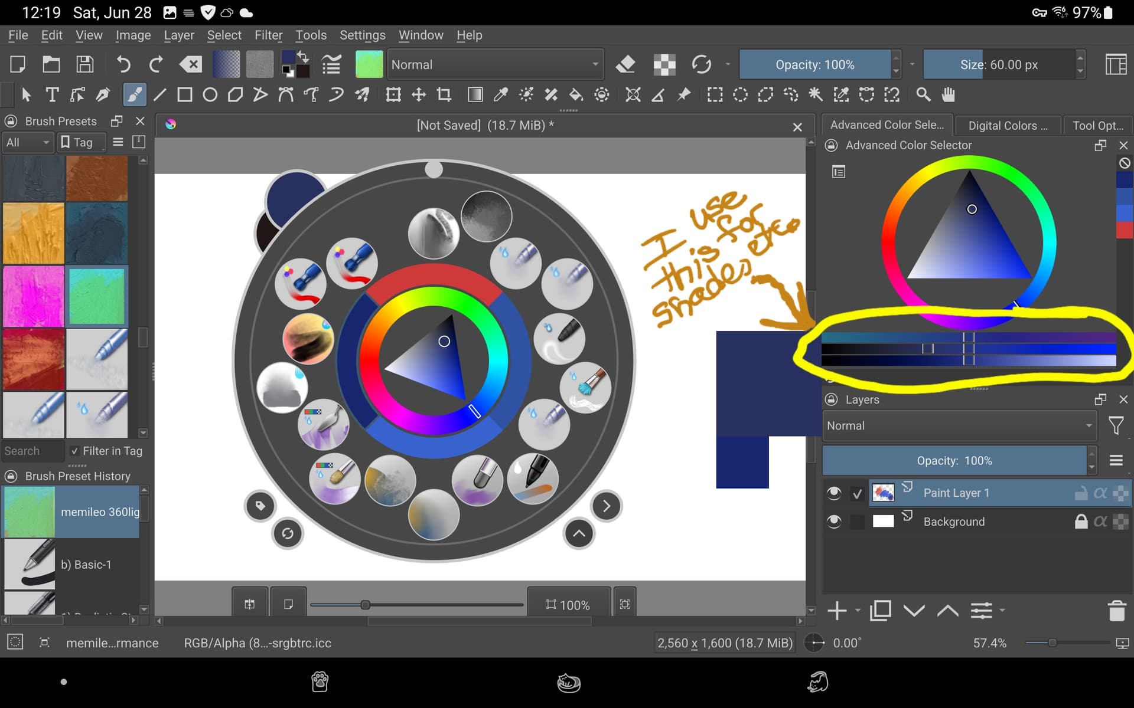
Task: Toggle the Background layer lock icon
Action: click(x=1081, y=522)
